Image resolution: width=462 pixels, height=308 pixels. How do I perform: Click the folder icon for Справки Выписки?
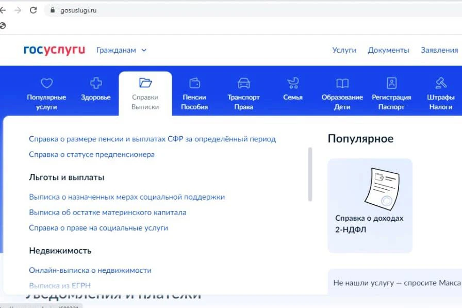[x=145, y=83]
